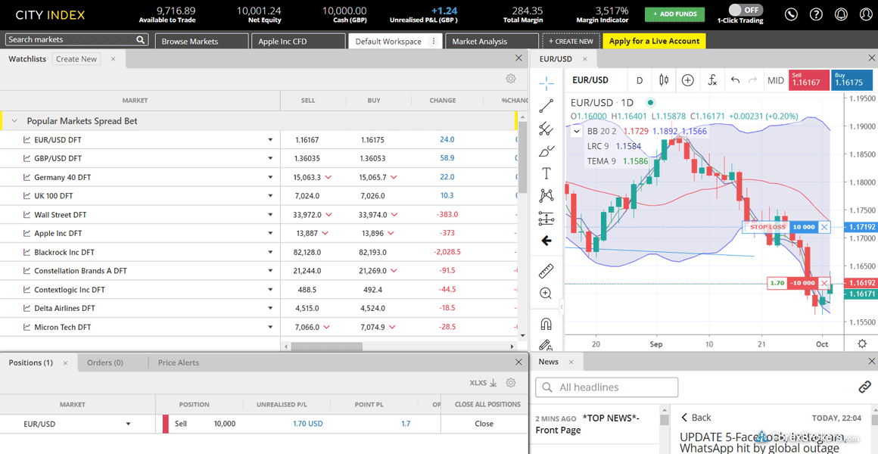Select the trend line drawing tool
The width and height of the screenshot is (878, 454).
546,107
